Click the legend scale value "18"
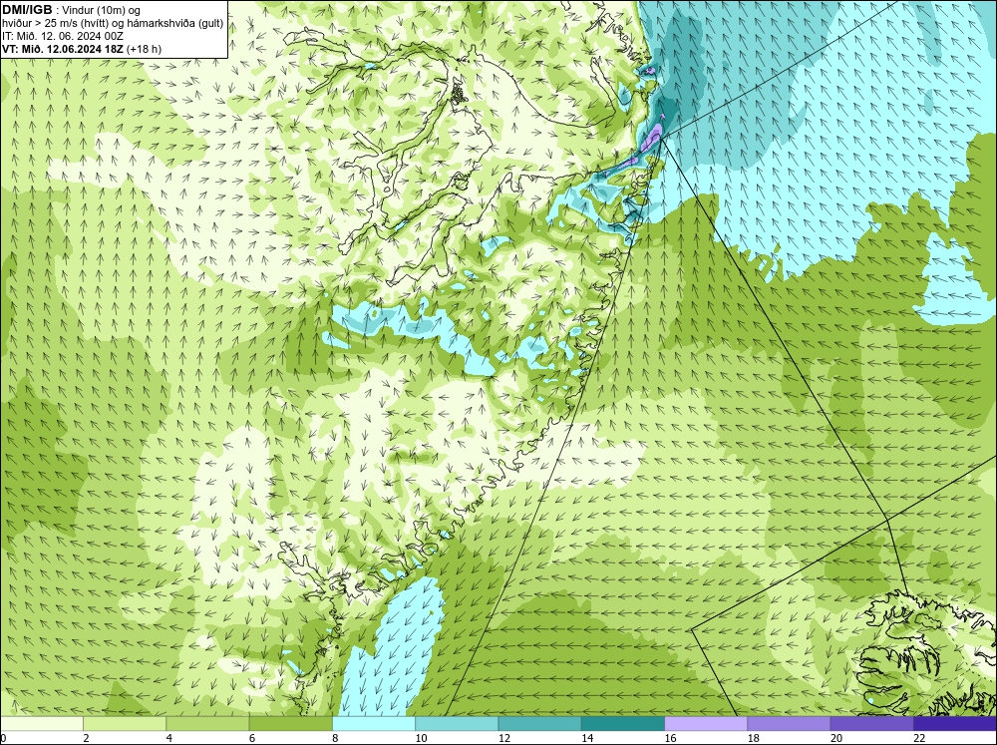 754,738
